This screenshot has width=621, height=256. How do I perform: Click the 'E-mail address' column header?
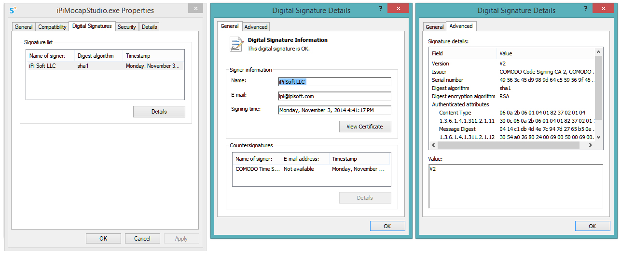305,159
